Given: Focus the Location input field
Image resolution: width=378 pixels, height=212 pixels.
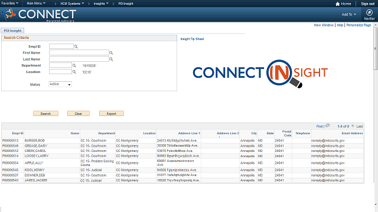Looking at the screenshot, I should tap(60, 72).
